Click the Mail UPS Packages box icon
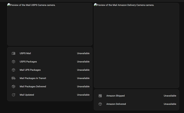The image size is (184, 113). coord(14,70)
